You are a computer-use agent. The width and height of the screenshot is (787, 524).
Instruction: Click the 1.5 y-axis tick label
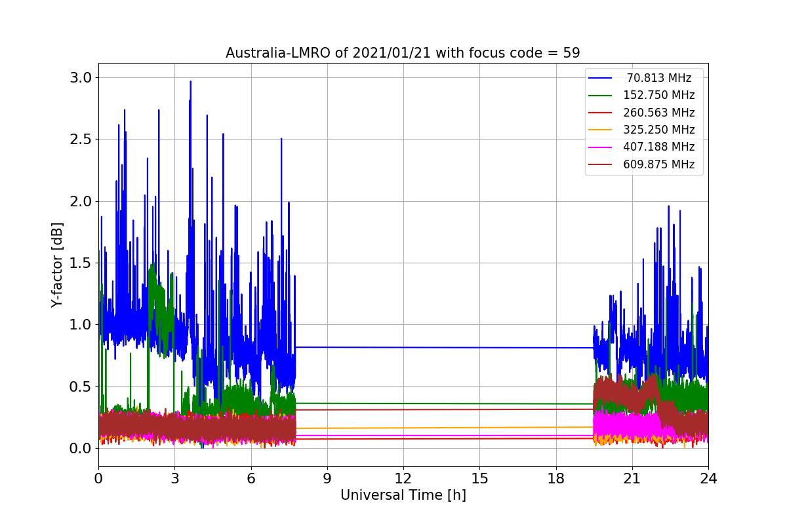81,263
